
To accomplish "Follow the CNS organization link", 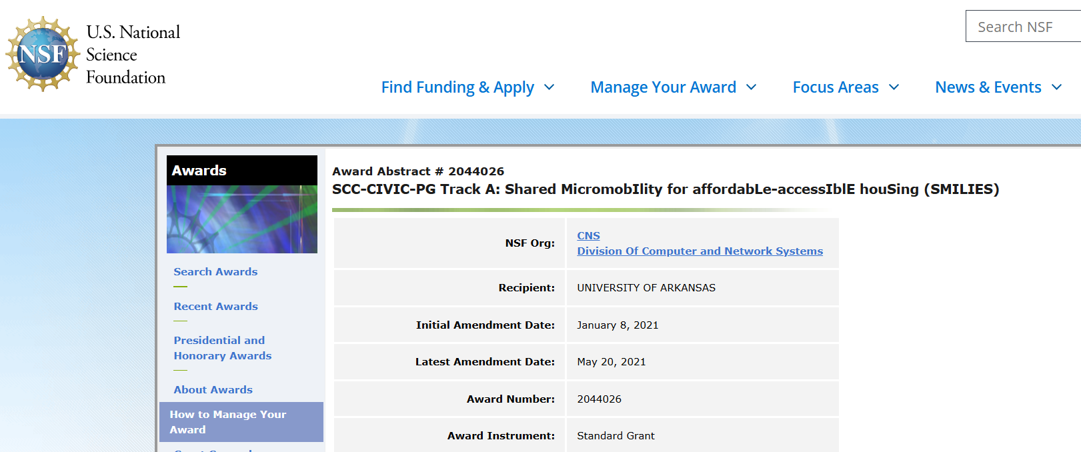I will coord(588,235).
